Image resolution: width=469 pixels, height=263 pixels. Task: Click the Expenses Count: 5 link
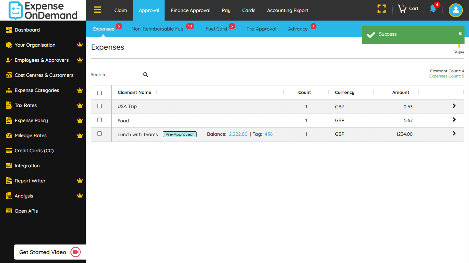tap(447, 76)
